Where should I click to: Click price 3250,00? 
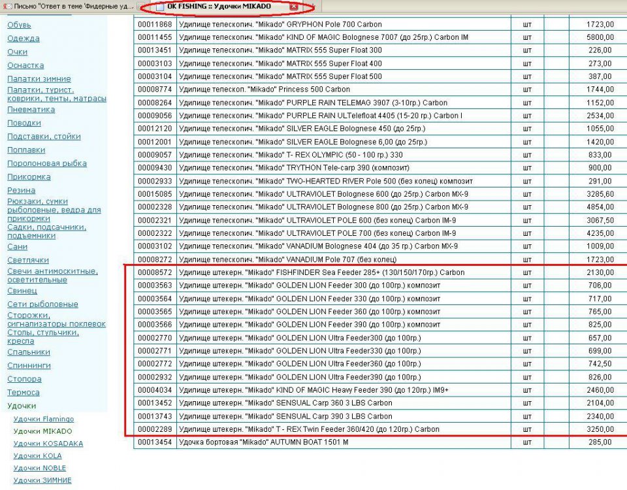tap(600, 429)
